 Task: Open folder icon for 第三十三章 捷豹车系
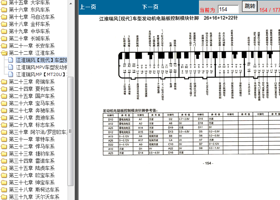point(4,154)
